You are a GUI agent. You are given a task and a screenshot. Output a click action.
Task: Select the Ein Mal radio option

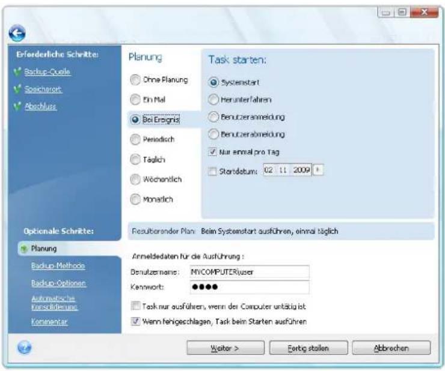coord(135,100)
